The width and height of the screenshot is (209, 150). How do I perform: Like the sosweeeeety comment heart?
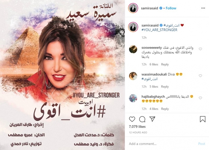[x=200, y=49]
